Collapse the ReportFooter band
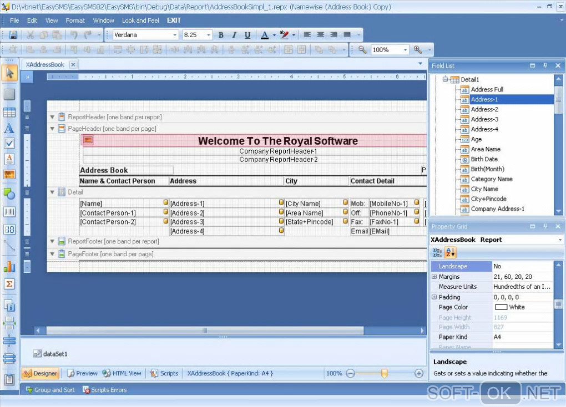566x407 pixels. (52, 241)
